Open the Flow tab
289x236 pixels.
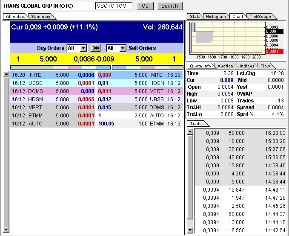pyautogui.click(x=265, y=66)
